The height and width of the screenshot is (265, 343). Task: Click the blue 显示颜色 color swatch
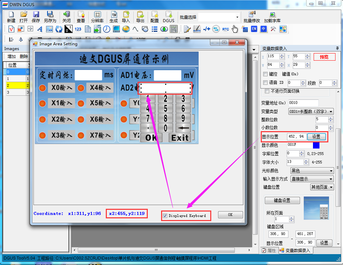pos(316,145)
